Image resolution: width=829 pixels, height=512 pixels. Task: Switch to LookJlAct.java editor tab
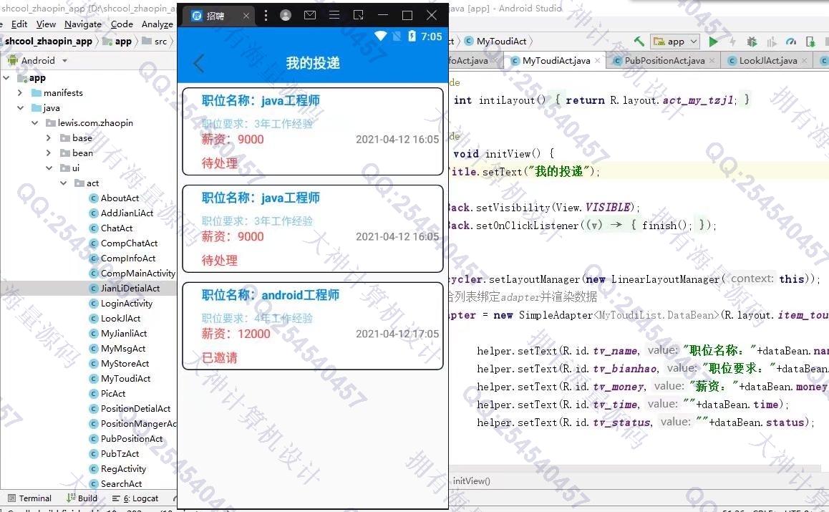pos(767,60)
